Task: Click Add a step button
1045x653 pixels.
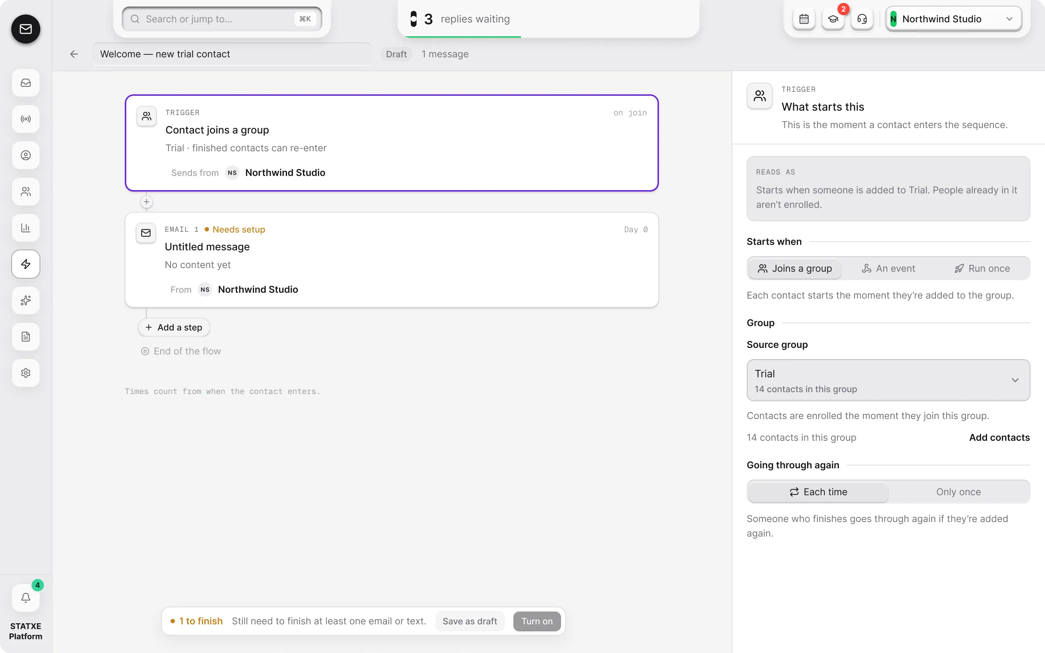Action: (x=174, y=327)
